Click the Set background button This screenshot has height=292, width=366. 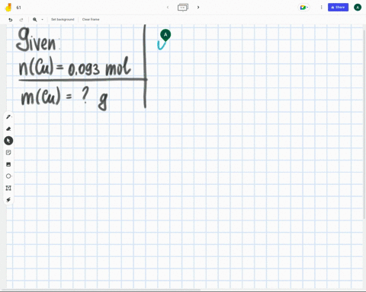pos(63,20)
